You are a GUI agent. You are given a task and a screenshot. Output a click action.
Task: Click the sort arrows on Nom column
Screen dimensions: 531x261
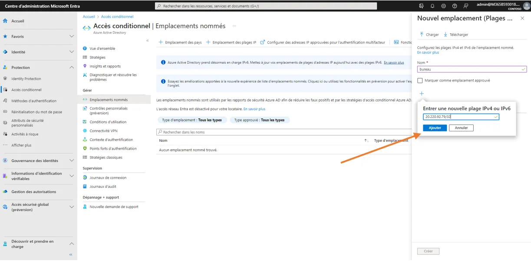(366, 141)
